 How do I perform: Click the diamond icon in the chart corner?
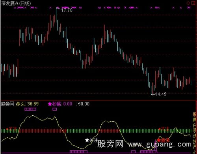188,3
